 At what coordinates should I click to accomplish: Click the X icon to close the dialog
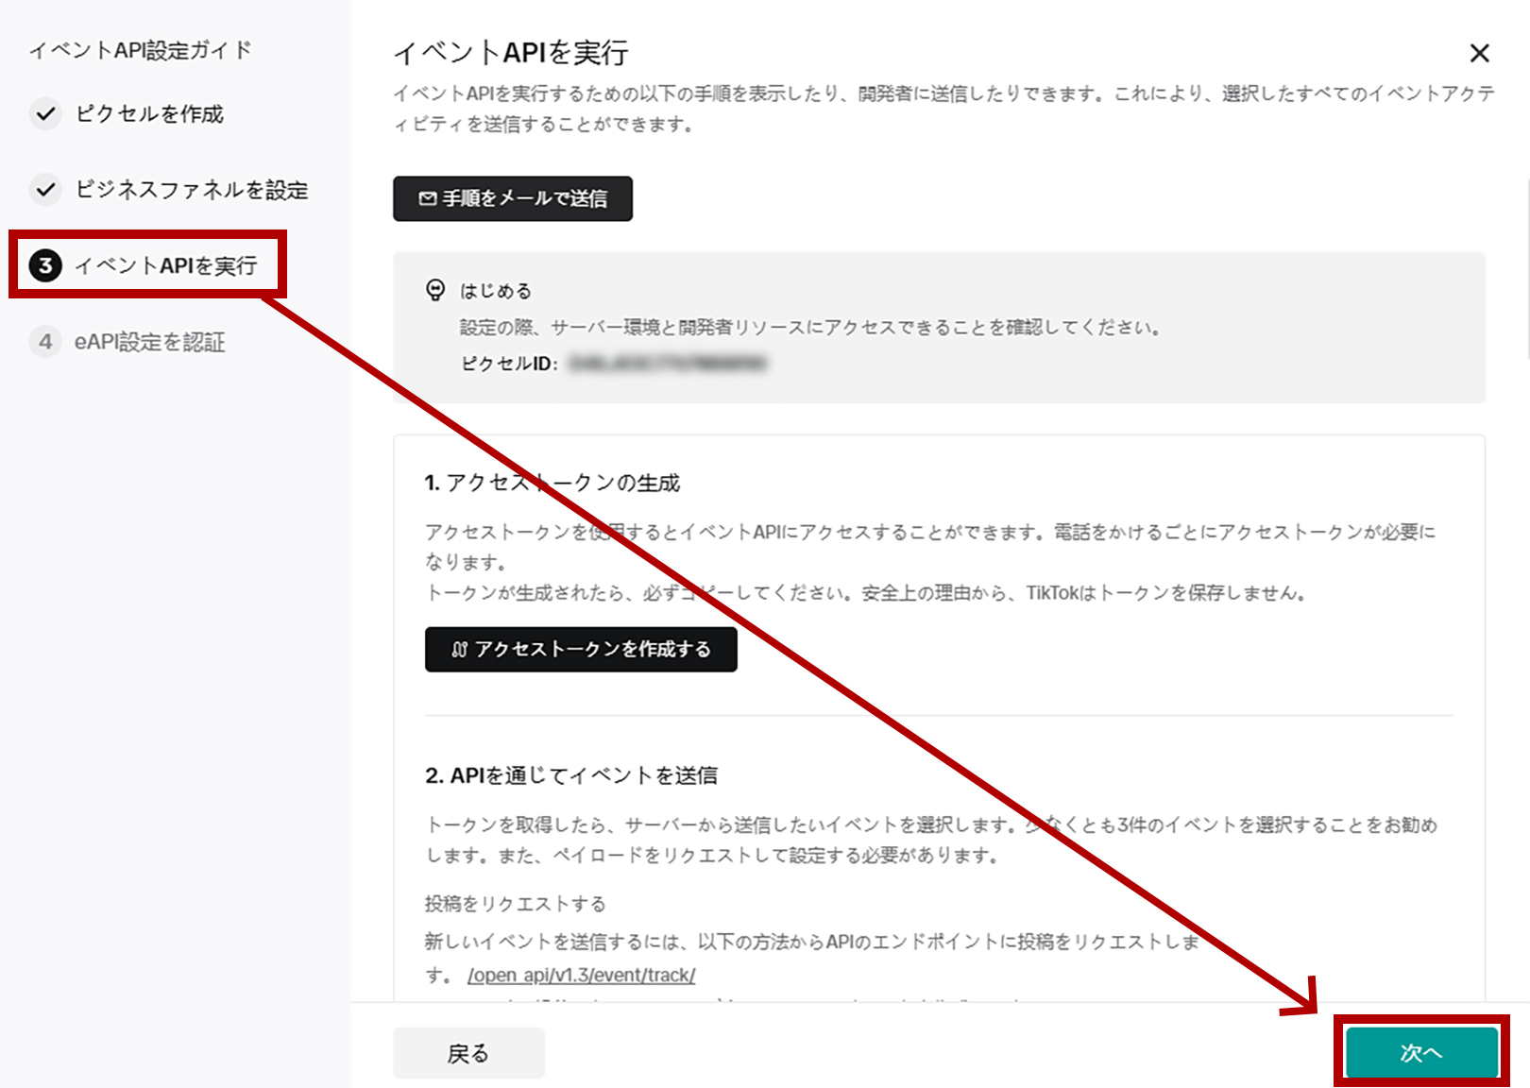[x=1479, y=54]
